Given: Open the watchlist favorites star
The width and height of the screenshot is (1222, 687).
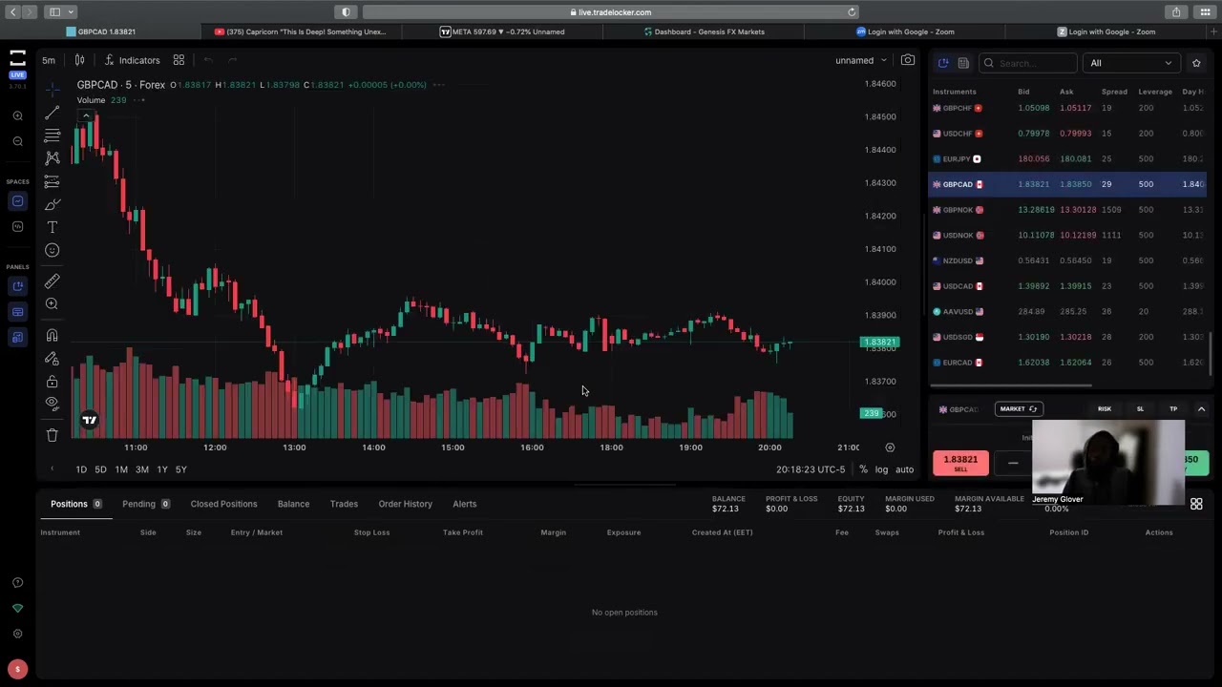Looking at the screenshot, I should (x=1196, y=63).
